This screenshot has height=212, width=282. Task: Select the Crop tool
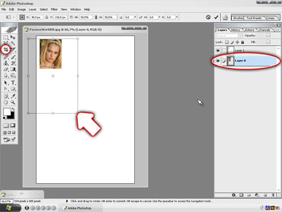point(6,50)
